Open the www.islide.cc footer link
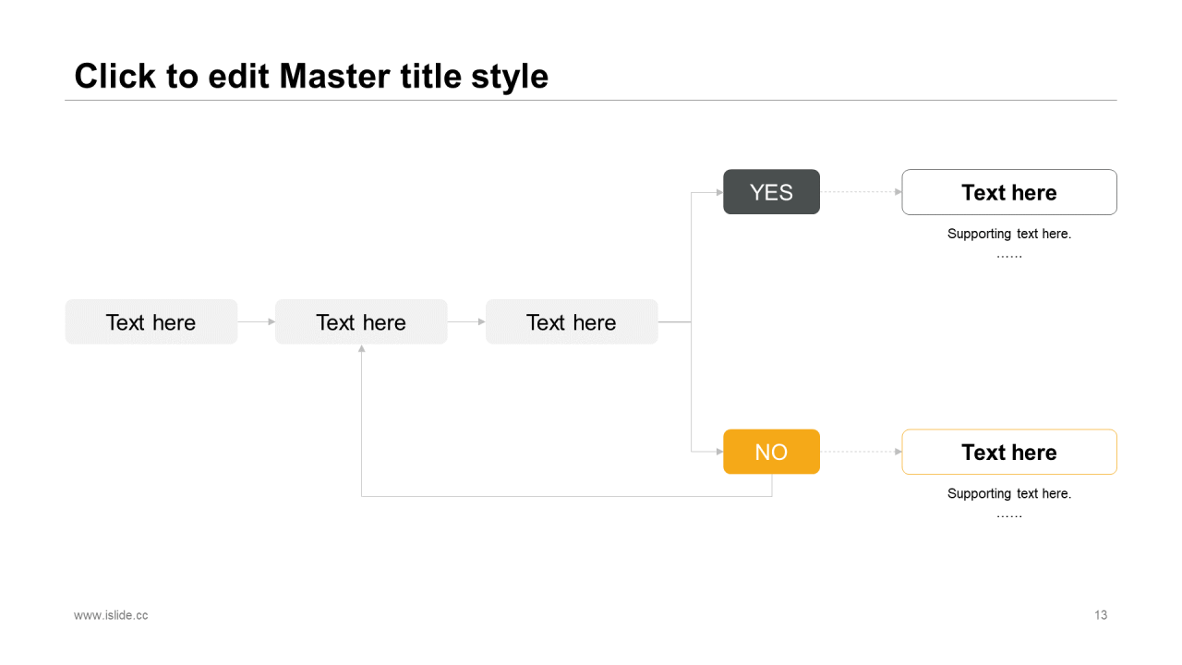Viewport: 1182px width, 665px height. pos(111,615)
